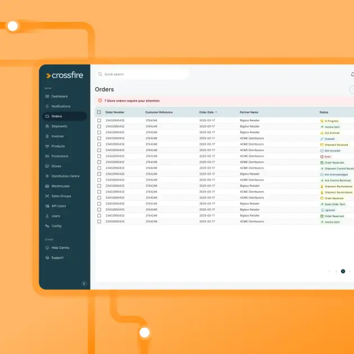Screen dimensions: 354x354
Task: Toggle the select-all orders checkbox
Action: point(99,112)
